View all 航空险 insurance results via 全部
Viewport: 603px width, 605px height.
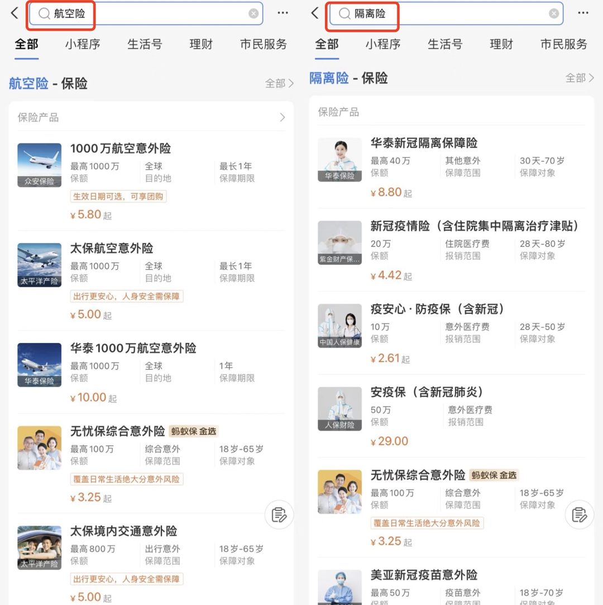tap(279, 83)
